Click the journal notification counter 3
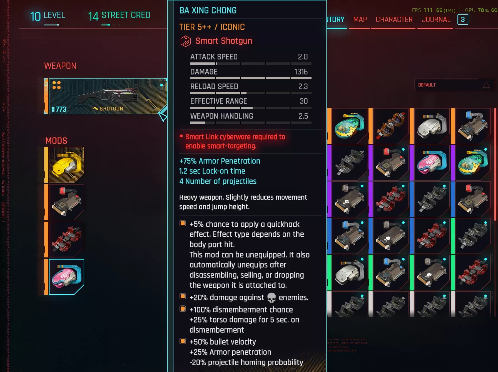Image resolution: width=498 pixels, height=372 pixels. coord(463,19)
